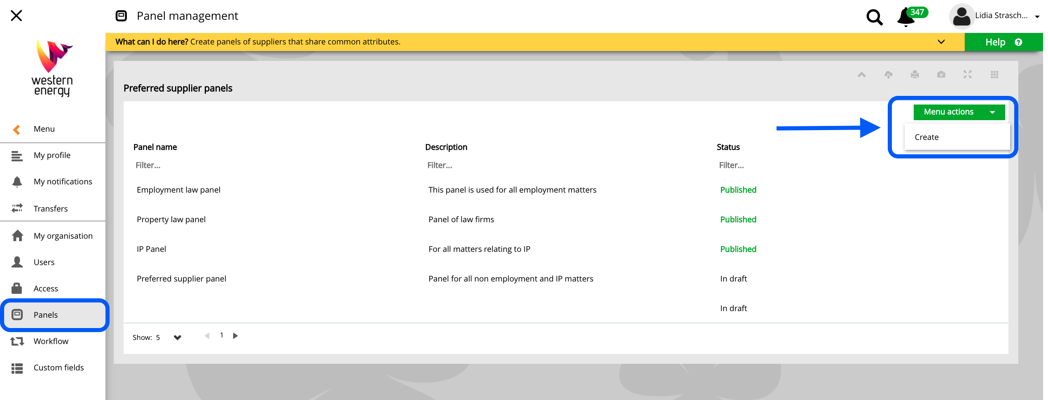1048x400 pixels.
Task: Click the cloud download icon
Action: [888, 74]
